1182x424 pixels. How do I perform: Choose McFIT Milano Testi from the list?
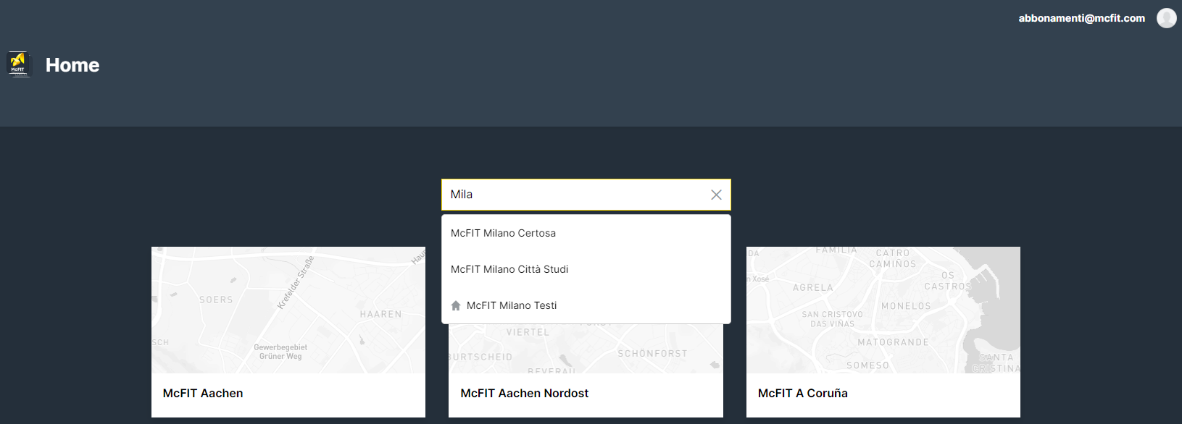point(586,305)
